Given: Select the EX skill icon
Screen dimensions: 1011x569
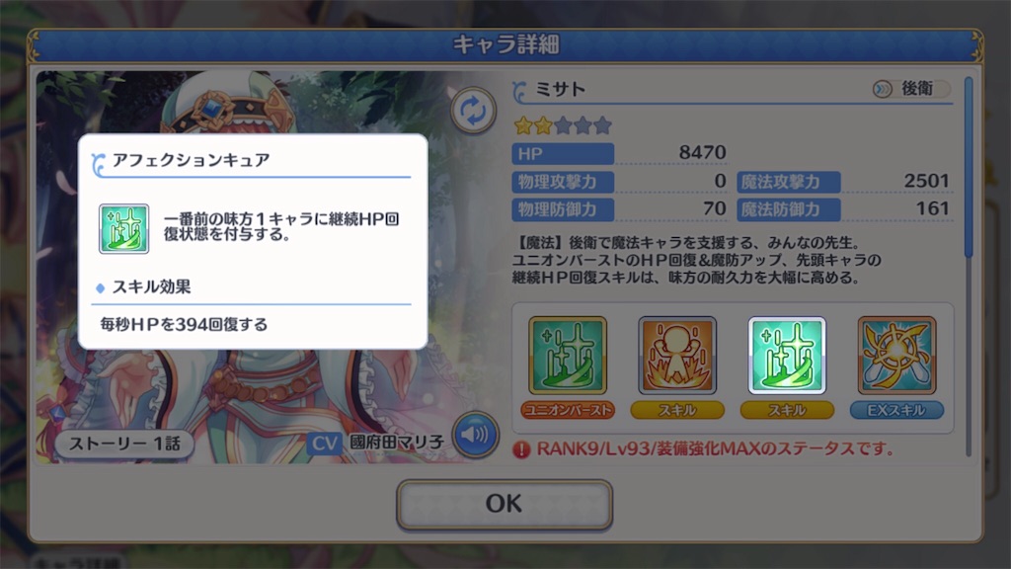Looking at the screenshot, I should point(896,356).
